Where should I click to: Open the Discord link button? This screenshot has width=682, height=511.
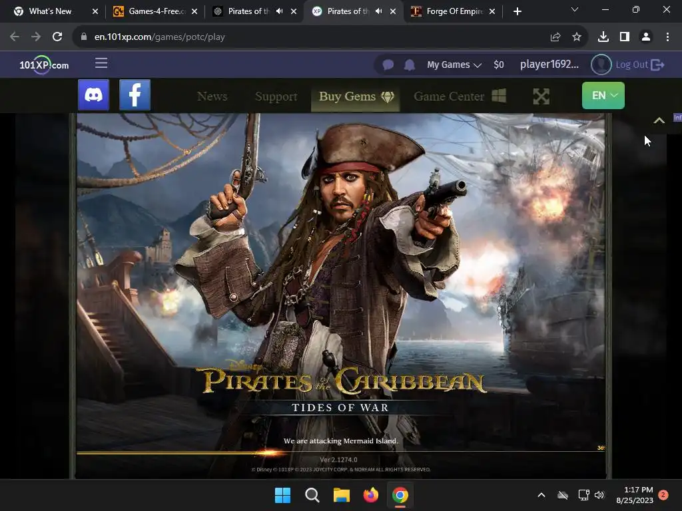point(93,95)
